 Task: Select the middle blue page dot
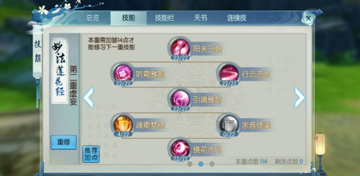[x=201, y=164]
